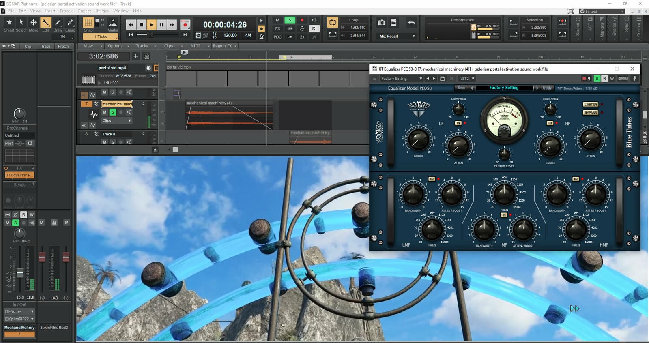Toggle the equalizer LIMITER switch
The image size is (649, 343).
click(x=591, y=105)
